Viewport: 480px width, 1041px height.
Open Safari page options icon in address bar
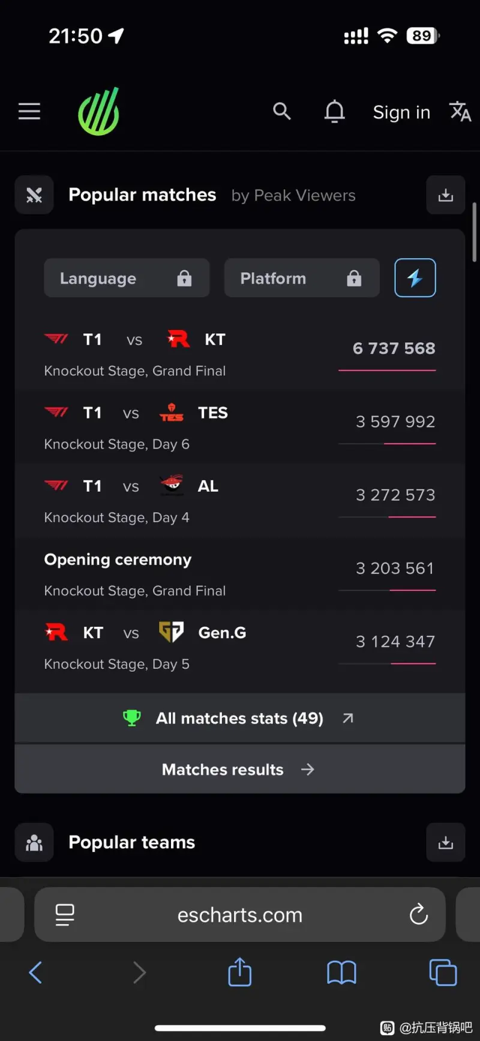65,915
